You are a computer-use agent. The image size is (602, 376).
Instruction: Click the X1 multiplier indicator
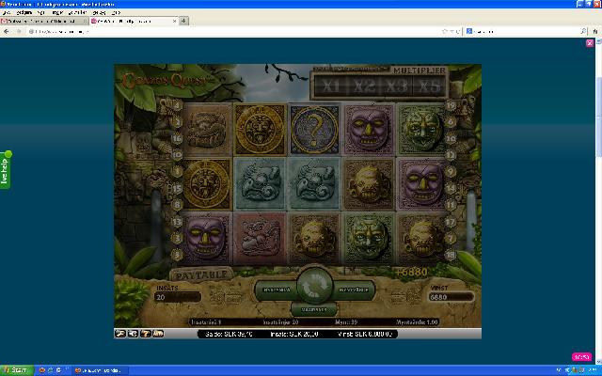point(330,86)
